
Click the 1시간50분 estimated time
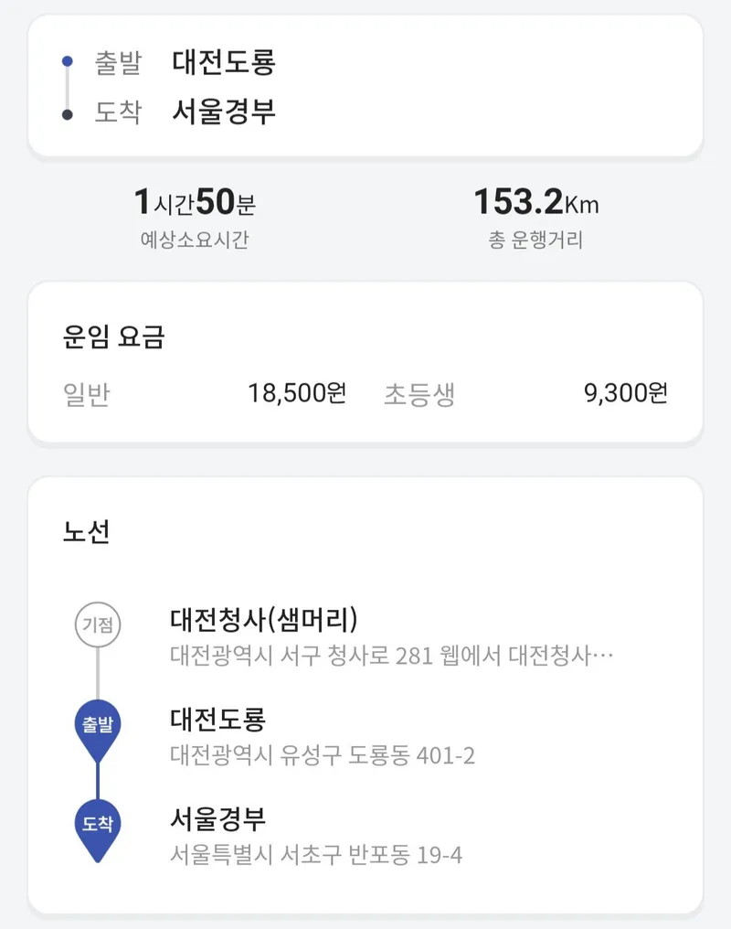pos(195,201)
